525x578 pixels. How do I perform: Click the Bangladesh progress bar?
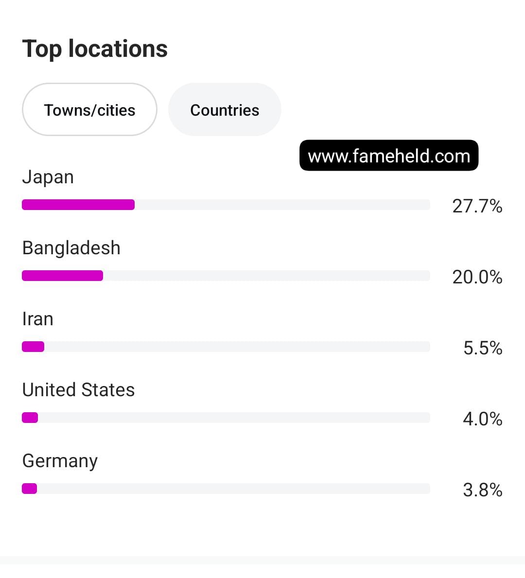(226, 276)
